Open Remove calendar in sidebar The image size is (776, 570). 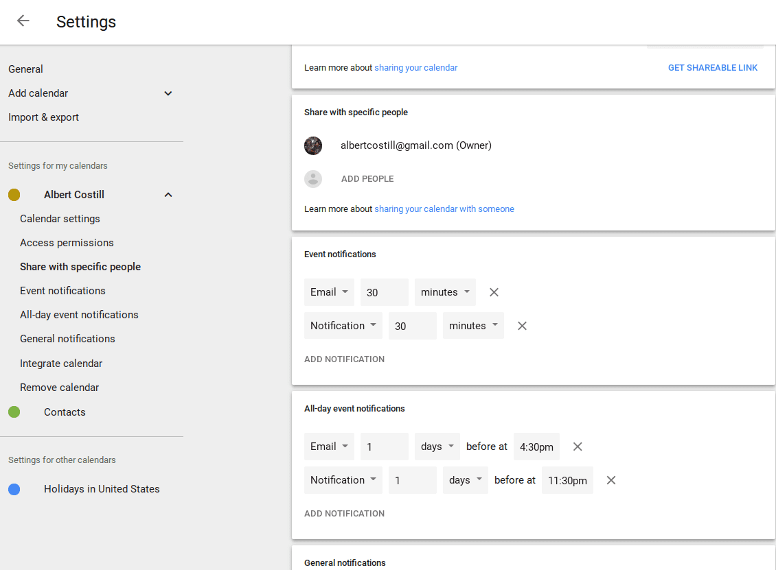pos(59,388)
